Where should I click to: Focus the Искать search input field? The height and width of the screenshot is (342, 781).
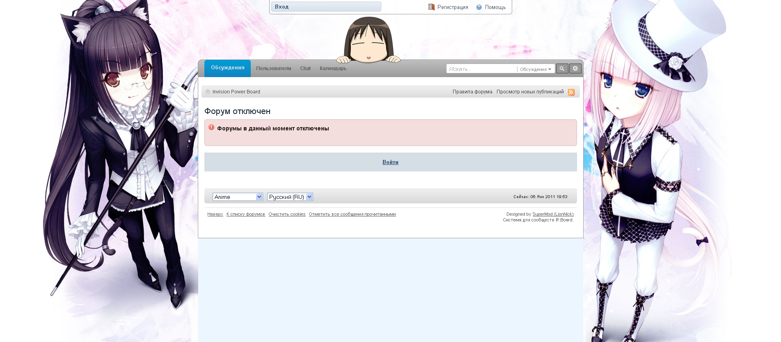point(481,69)
